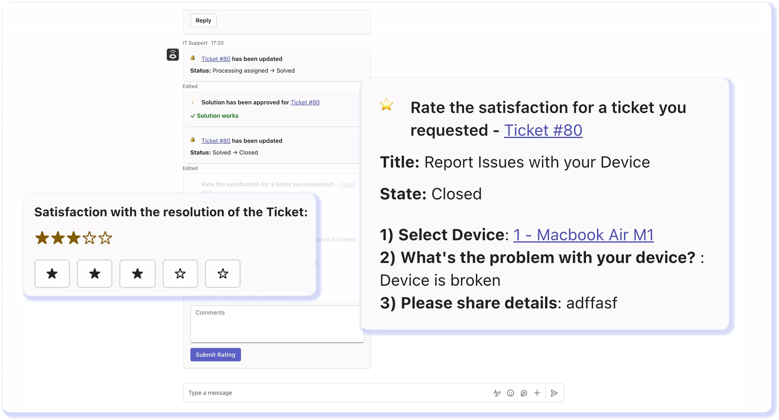Click the Comments text area
Image resolution: width=779 pixels, height=420 pixels.
[277, 324]
